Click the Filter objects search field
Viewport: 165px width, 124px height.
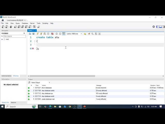pos(14,36)
